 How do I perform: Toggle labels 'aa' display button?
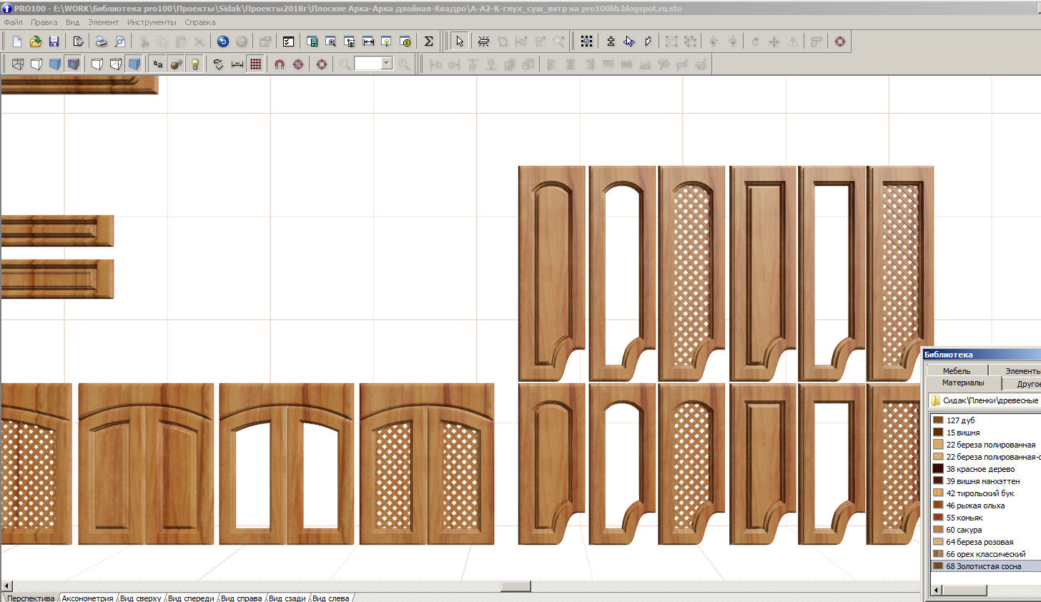click(158, 64)
